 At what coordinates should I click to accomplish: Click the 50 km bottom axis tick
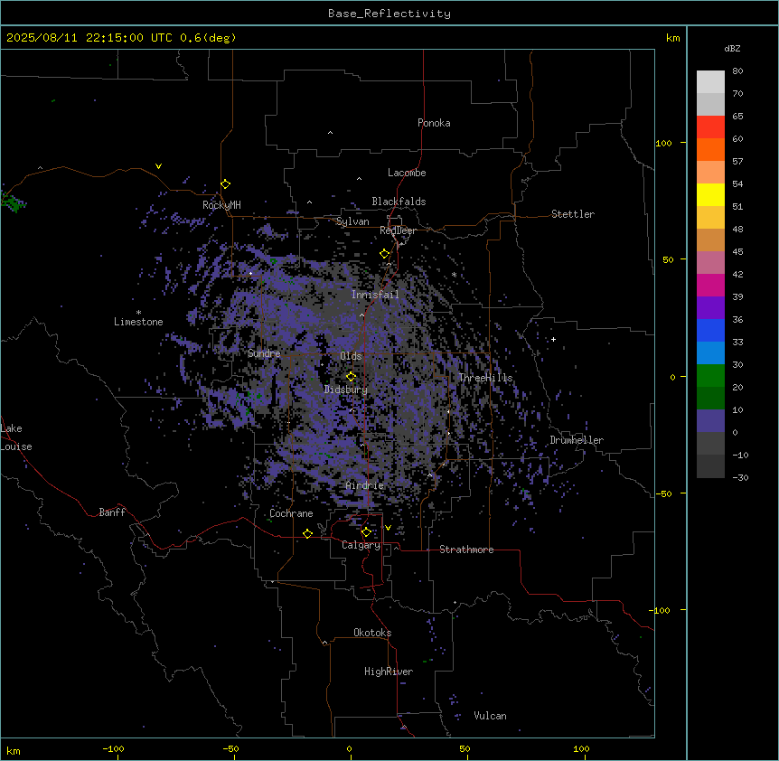[465, 748]
